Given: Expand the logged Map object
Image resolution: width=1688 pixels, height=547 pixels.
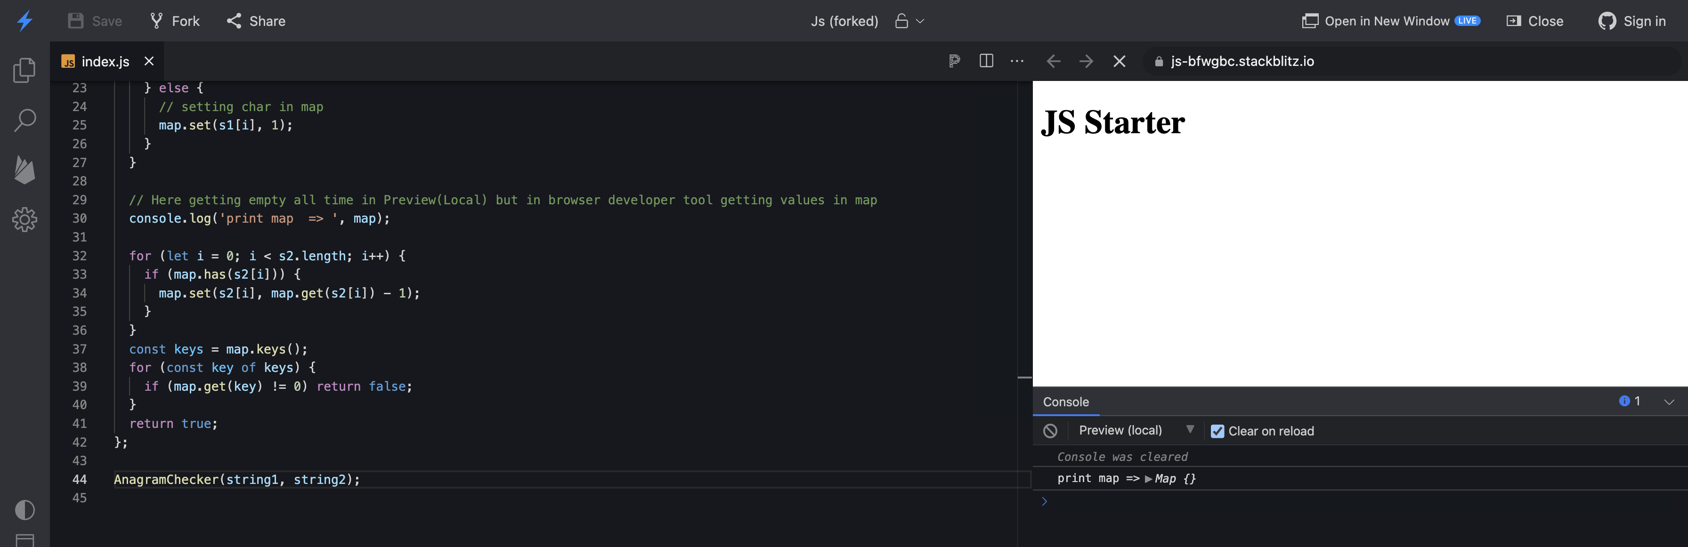Looking at the screenshot, I should pyautogui.click(x=1148, y=479).
